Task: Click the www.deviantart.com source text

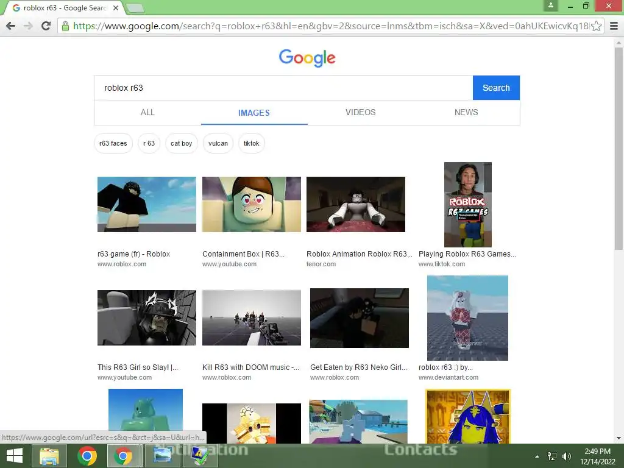Action: tap(448, 377)
